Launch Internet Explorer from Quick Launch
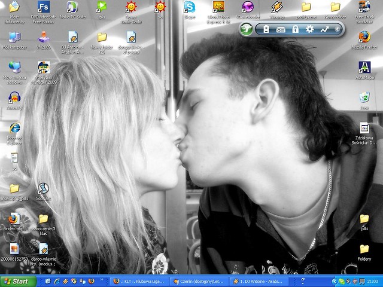This screenshot has height=287, width=383. (57, 282)
